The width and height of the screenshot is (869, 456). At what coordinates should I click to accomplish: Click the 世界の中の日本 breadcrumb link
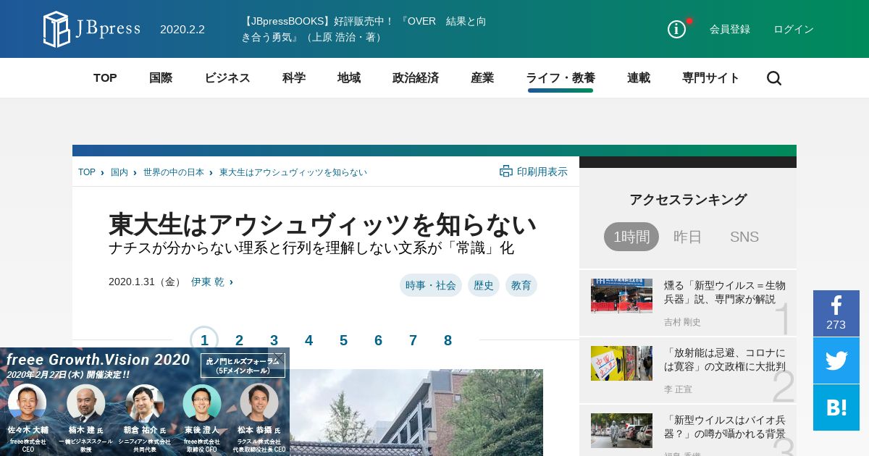click(174, 172)
